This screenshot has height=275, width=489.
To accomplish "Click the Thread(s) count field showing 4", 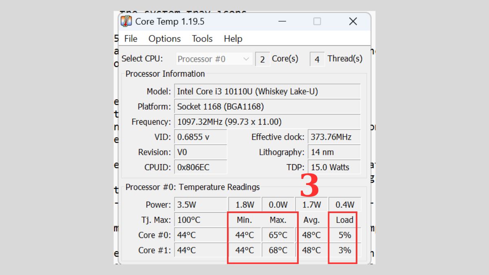I will (317, 59).
